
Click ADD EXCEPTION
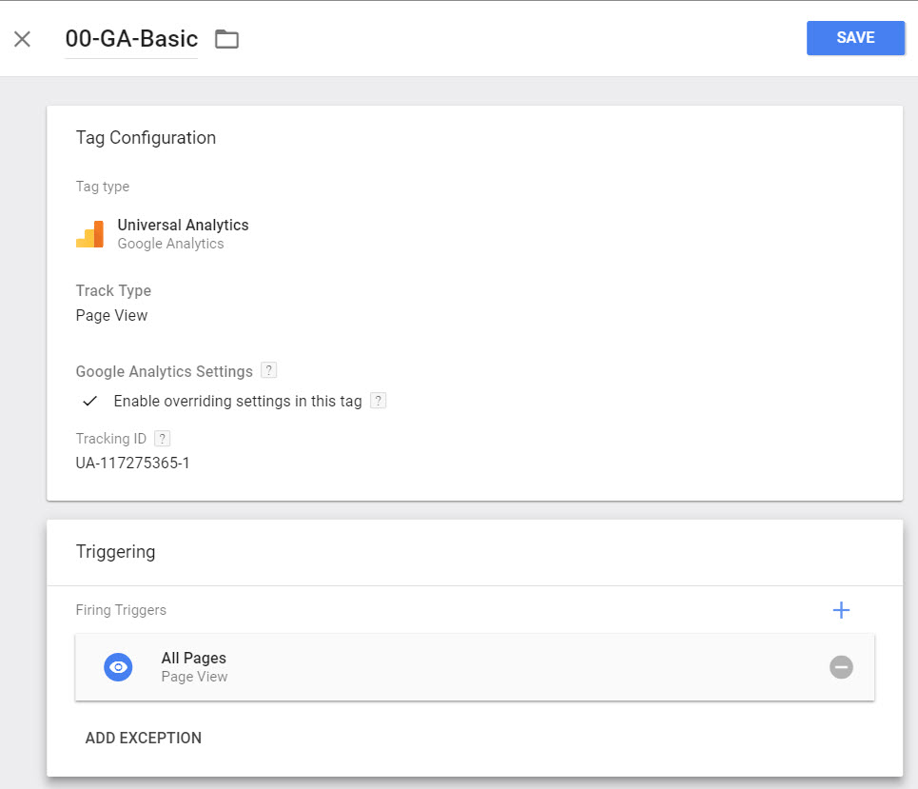143,738
